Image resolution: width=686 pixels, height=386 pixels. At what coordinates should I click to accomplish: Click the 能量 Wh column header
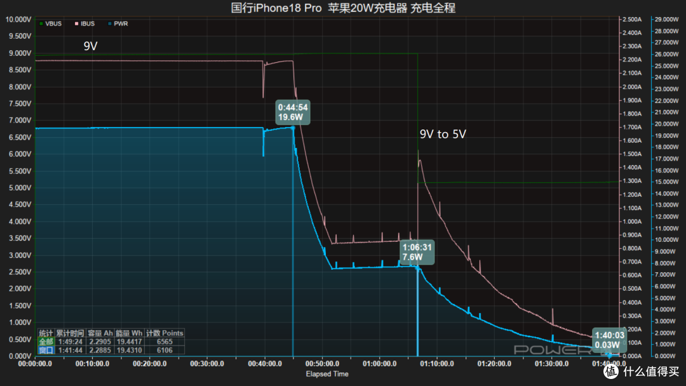pyautogui.click(x=129, y=333)
